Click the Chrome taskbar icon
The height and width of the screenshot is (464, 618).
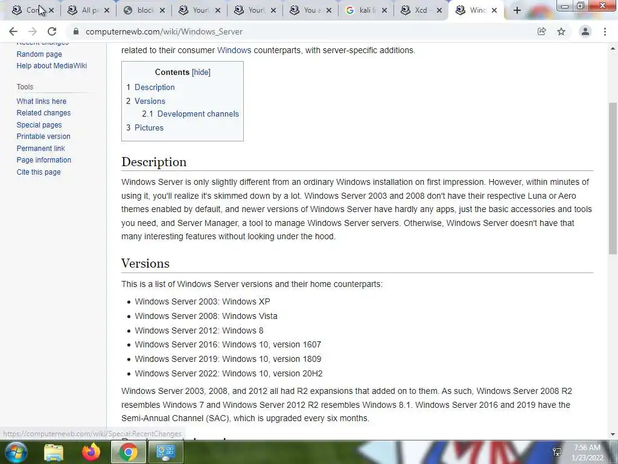[129, 452]
